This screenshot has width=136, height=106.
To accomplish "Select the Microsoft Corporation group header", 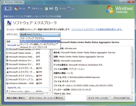I will [x=13, y=45].
